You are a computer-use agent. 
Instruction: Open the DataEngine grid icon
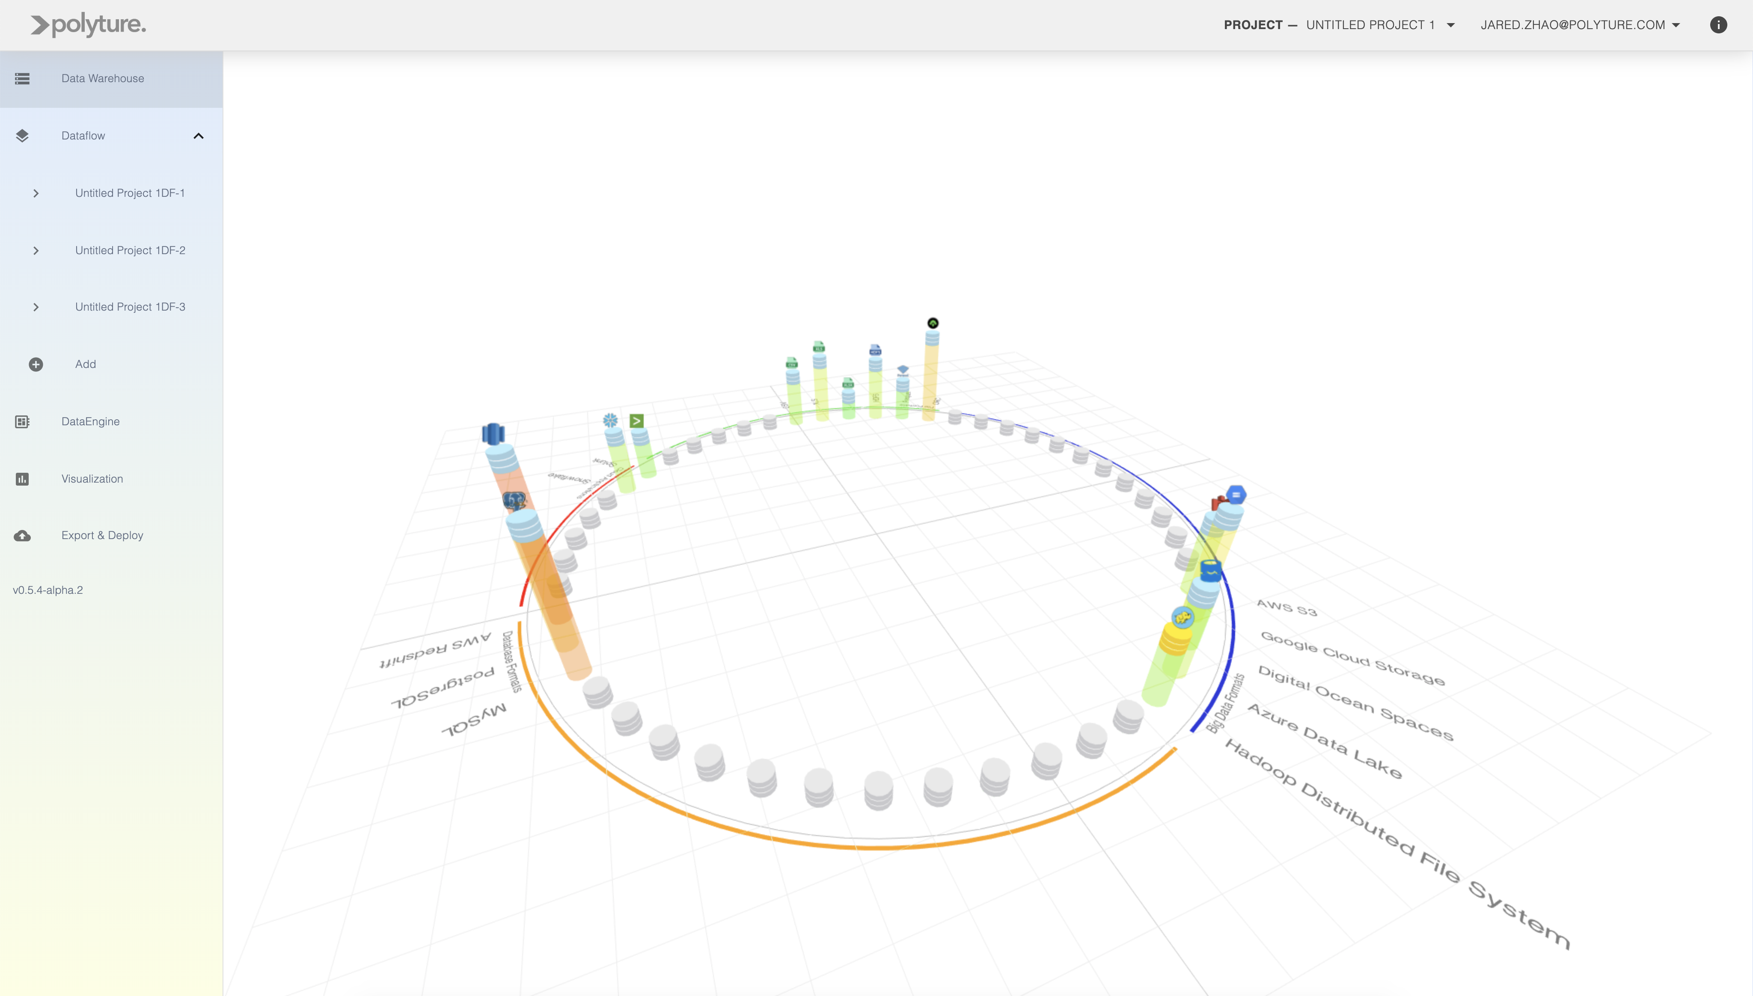click(x=22, y=421)
